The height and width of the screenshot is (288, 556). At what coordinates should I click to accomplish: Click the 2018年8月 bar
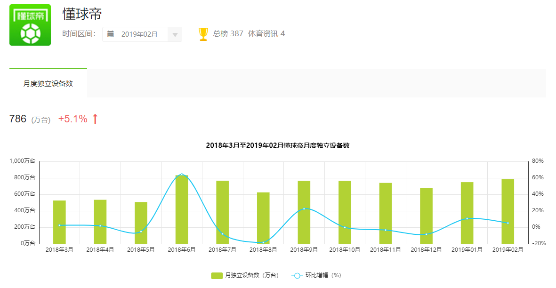click(263, 218)
